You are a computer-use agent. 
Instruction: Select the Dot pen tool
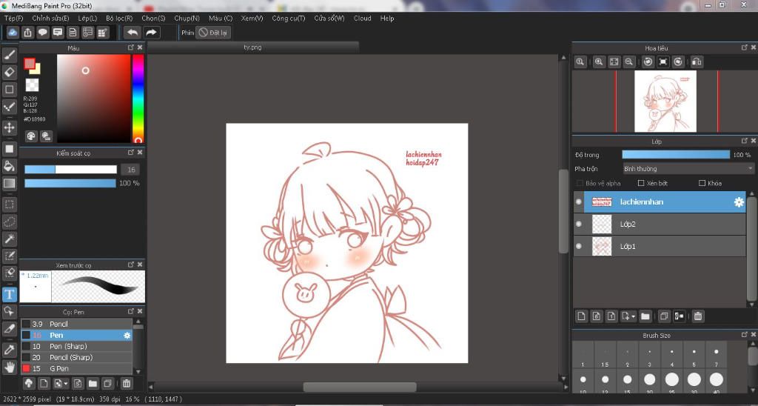(9, 107)
